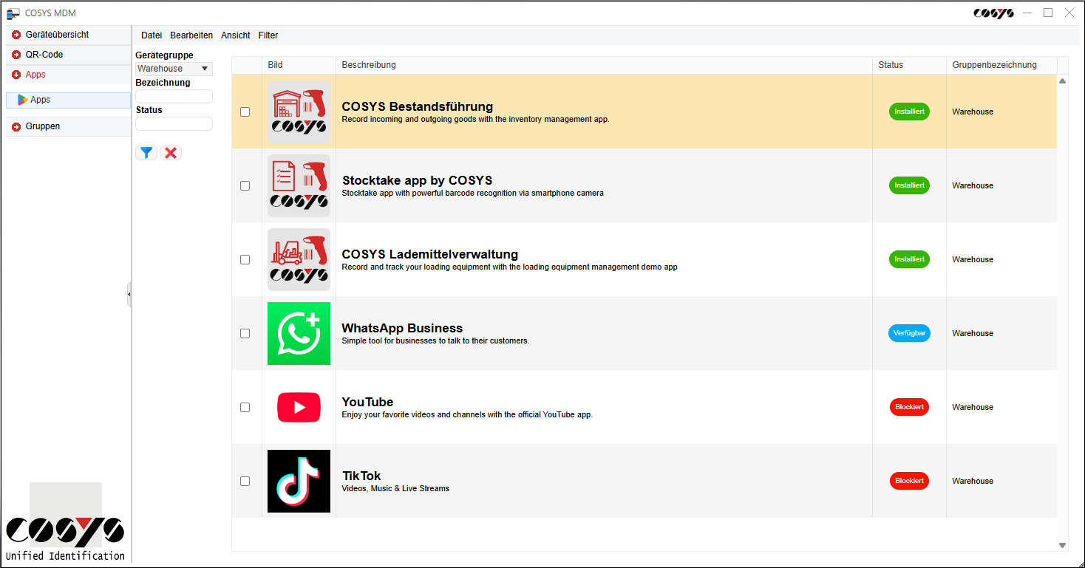Click Warehouse group cell in WhatsApp Business row
The width and height of the screenshot is (1085, 568).
tap(1001, 333)
